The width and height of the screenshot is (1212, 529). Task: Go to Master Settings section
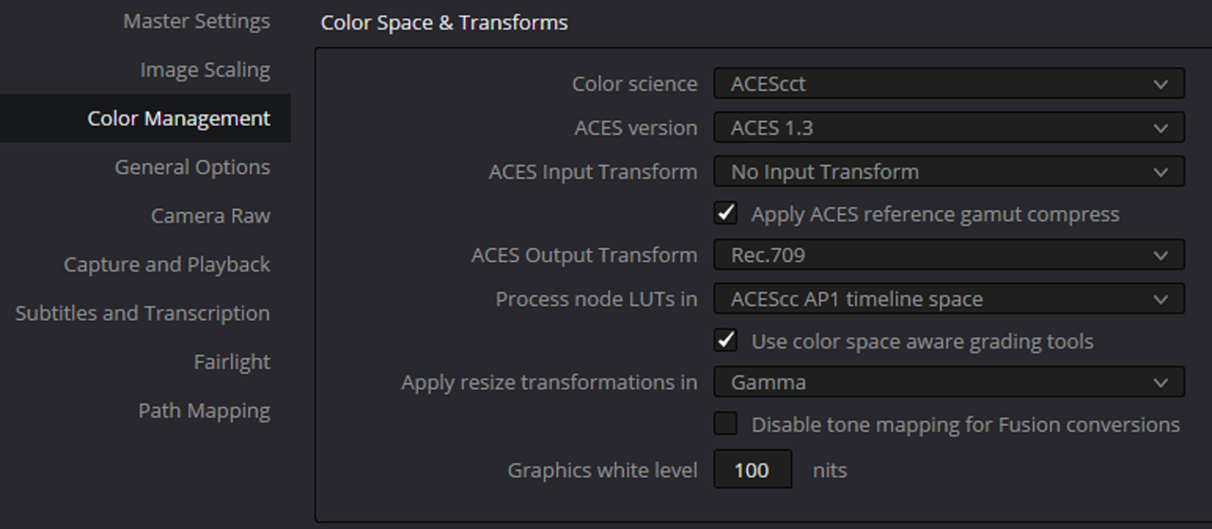click(x=196, y=21)
